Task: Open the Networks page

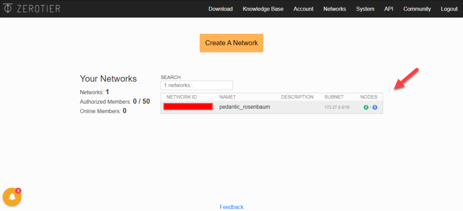Action: click(x=334, y=9)
